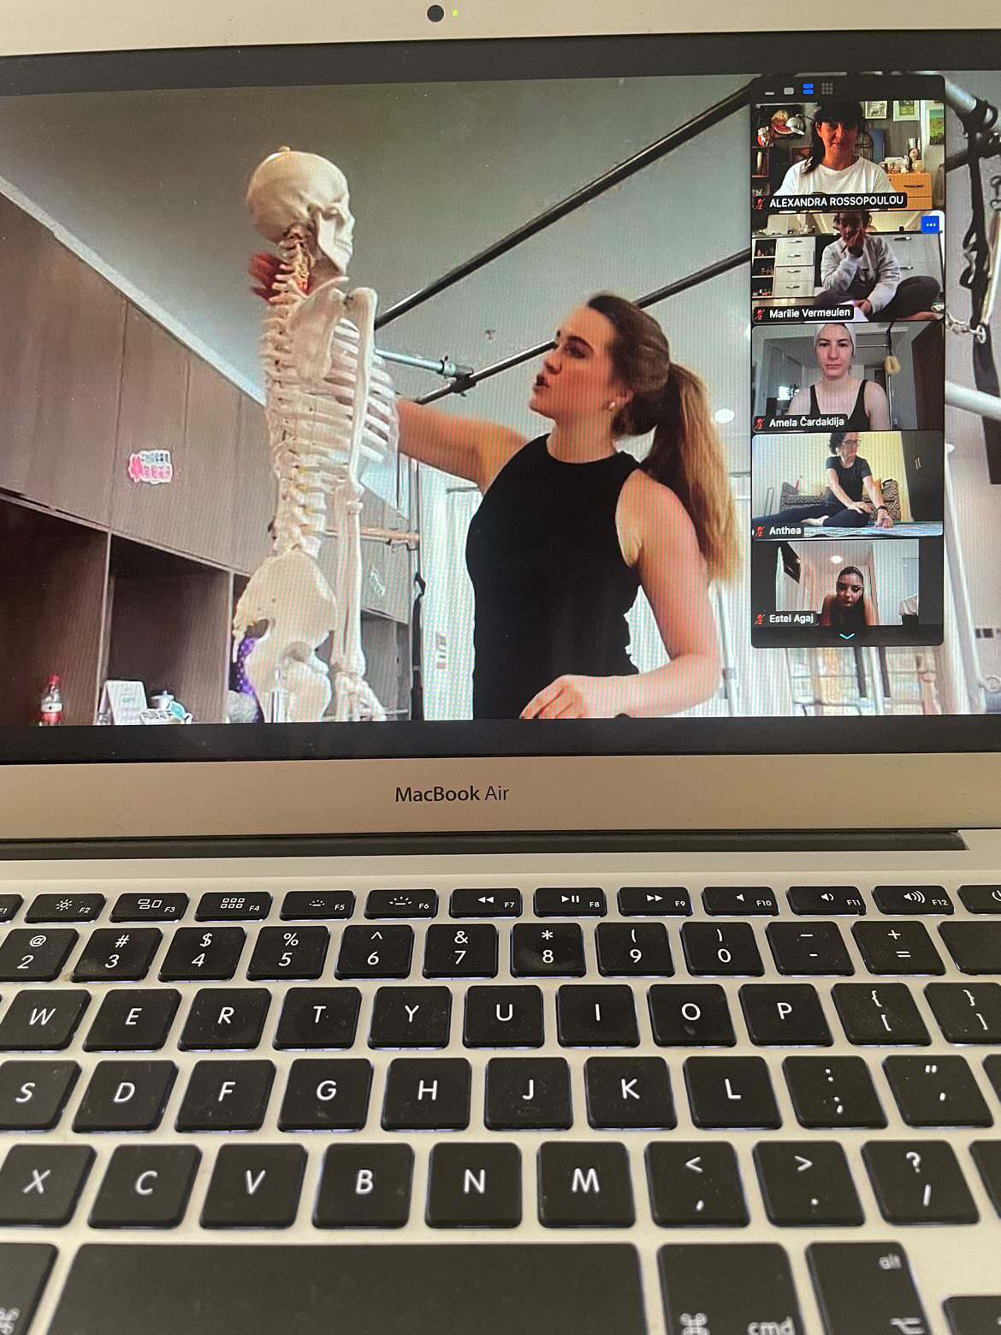
Task: Open blue more-options button on Marilie's tile
Action: tap(931, 224)
